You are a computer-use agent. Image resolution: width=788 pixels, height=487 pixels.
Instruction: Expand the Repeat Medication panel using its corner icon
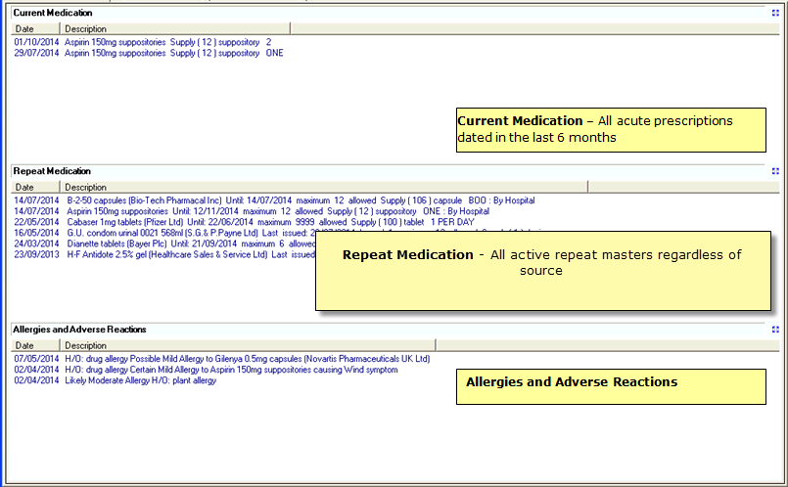774,170
